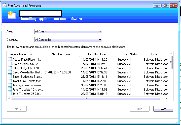Select the row 'Adobe Flash Player 11....'

(x=88, y=60)
